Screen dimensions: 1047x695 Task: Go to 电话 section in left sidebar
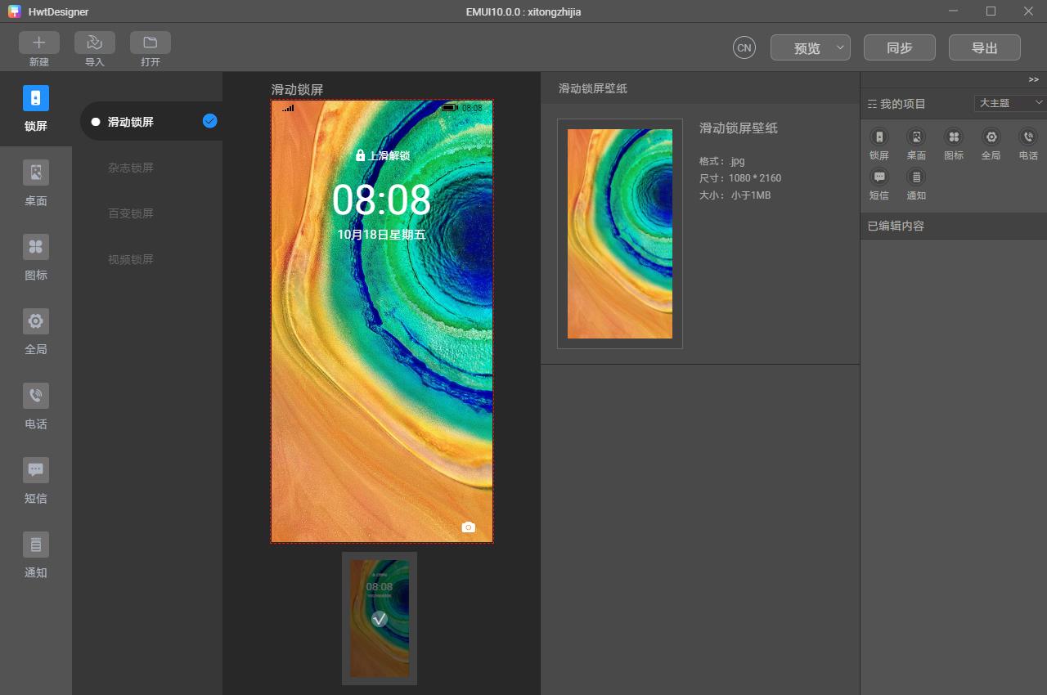36,396
